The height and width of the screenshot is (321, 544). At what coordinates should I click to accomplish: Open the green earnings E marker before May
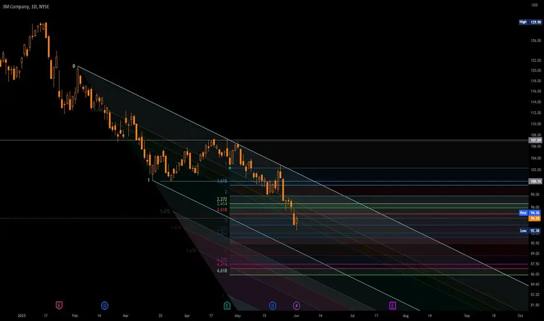tap(227, 306)
